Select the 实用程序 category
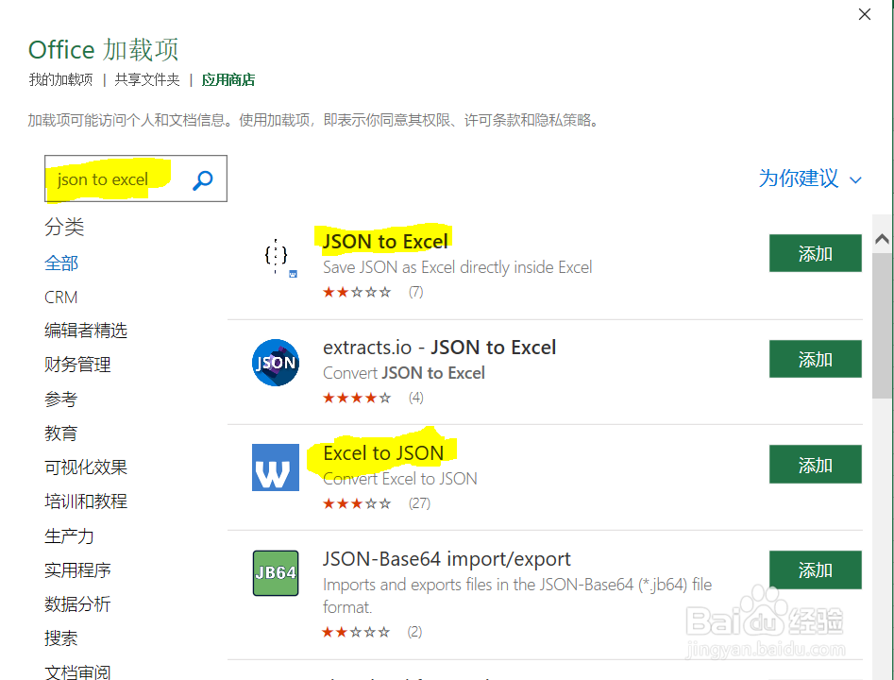Image resolution: width=894 pixels, height=680 pixels. pyautogui.click(x=77, y=569)
